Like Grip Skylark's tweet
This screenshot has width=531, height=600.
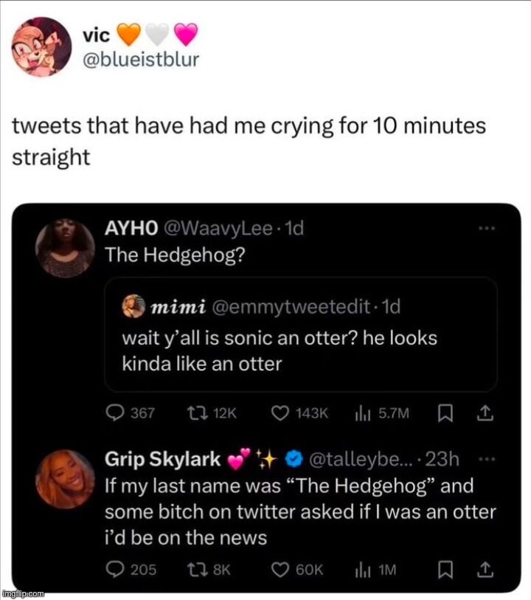pyautogui.click(x=280, y=570)
